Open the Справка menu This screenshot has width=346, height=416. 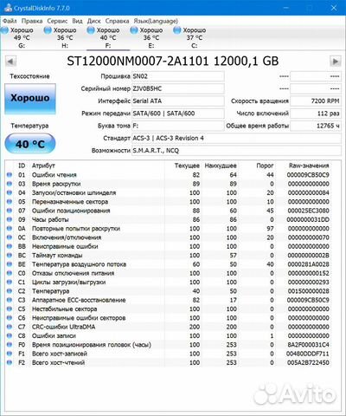click(117, 21)
